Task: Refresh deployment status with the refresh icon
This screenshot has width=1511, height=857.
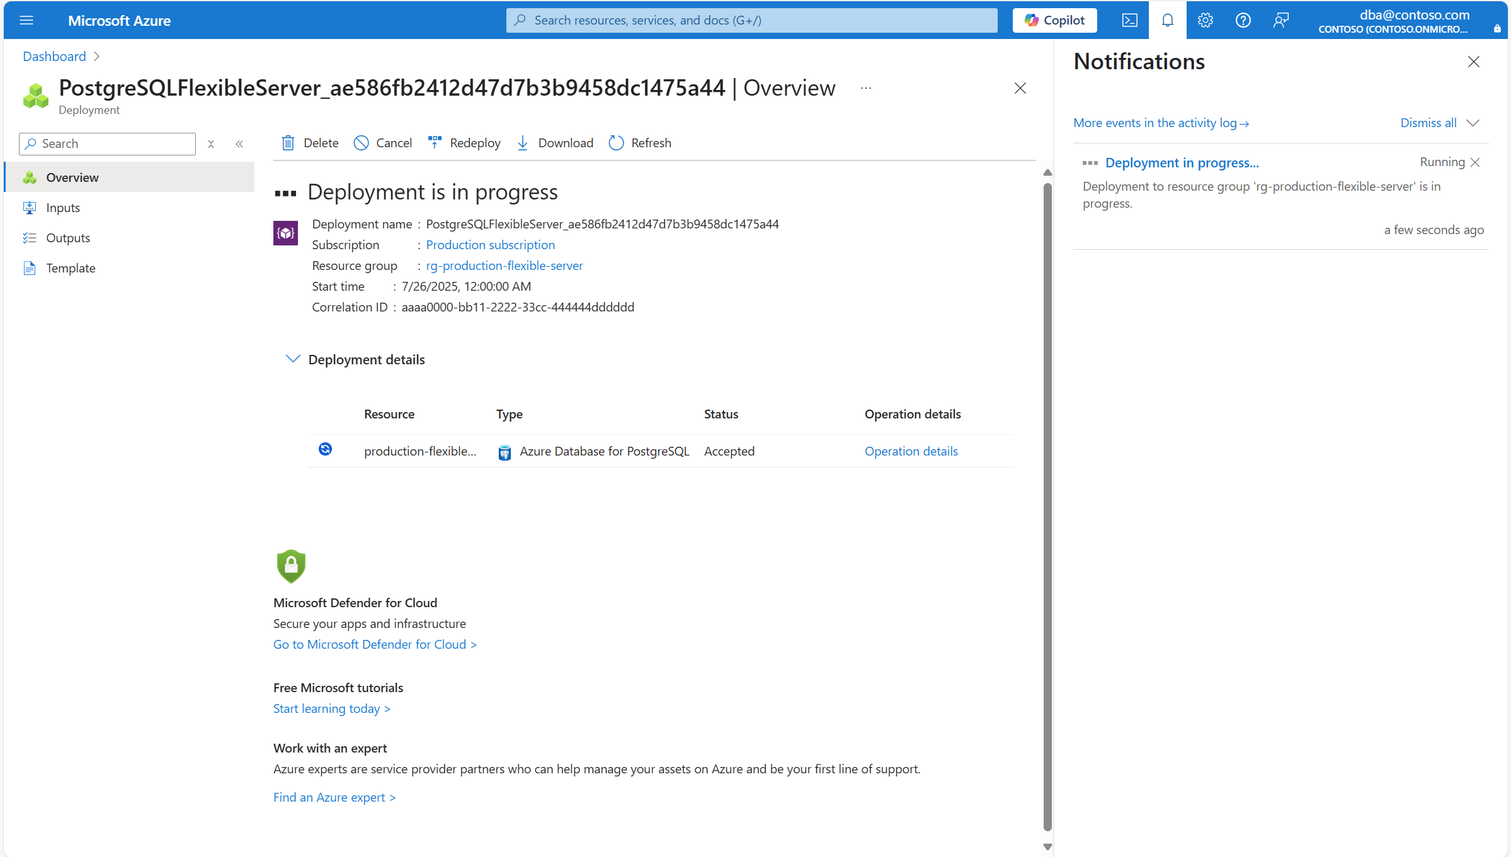Action: tap(615, 143)
